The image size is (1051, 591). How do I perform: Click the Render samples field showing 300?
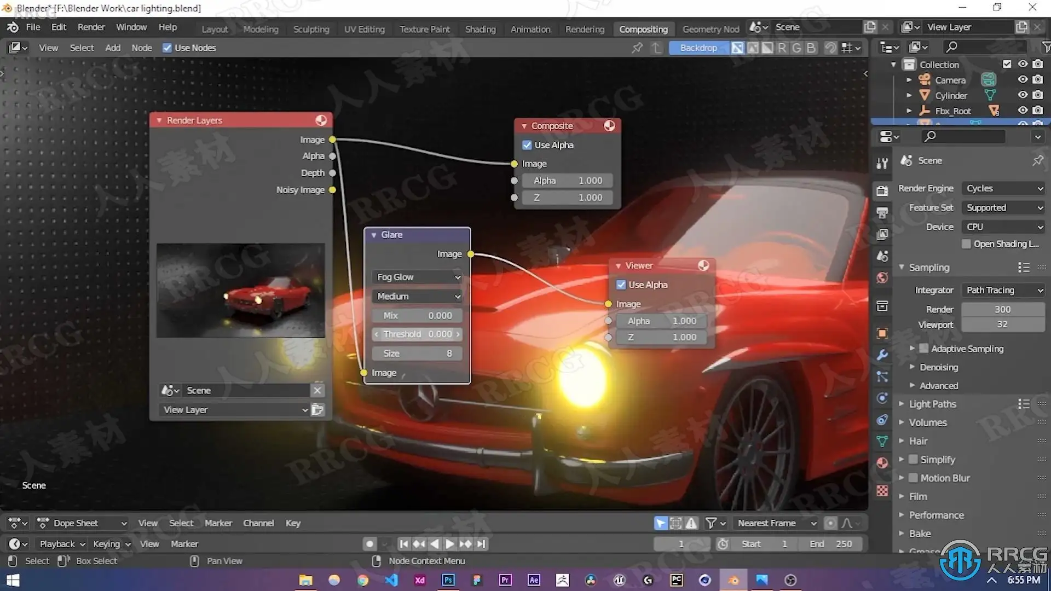coord(1002,309)
